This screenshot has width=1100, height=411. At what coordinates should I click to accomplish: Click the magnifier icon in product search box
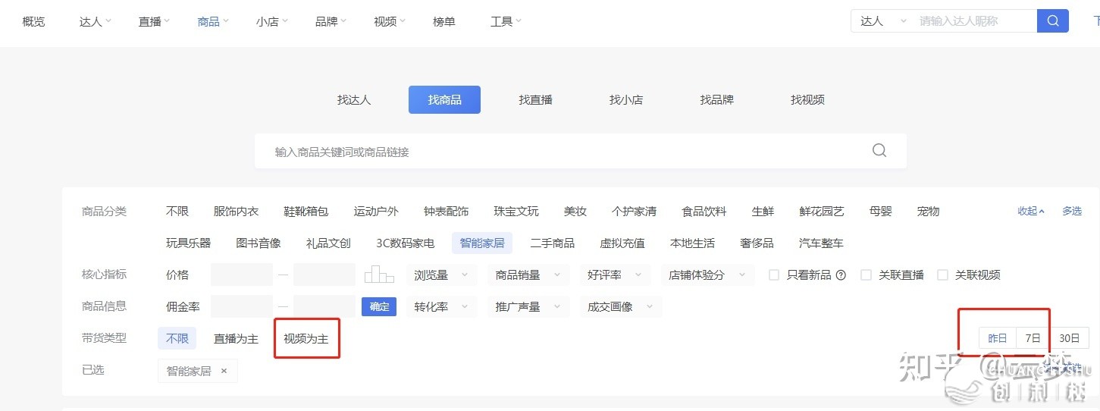tap(879, 150)
